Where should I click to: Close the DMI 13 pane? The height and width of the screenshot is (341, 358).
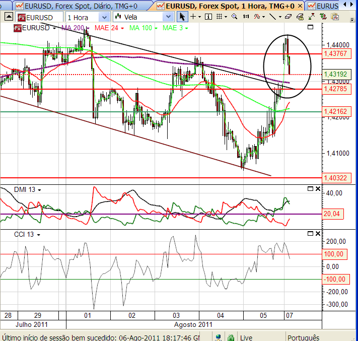pyautogui.click(x=318, y=189)
